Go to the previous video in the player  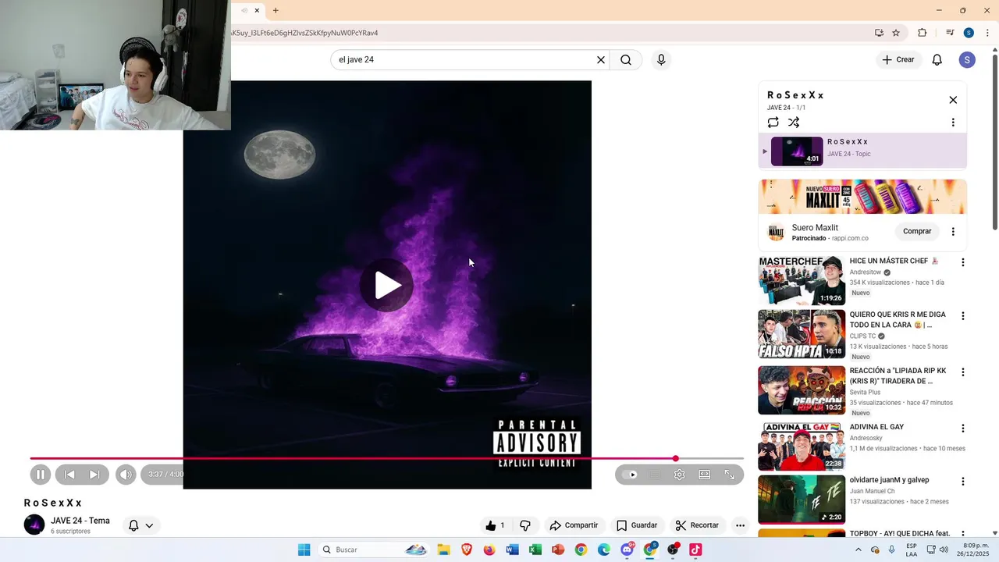tap(69, 475)
